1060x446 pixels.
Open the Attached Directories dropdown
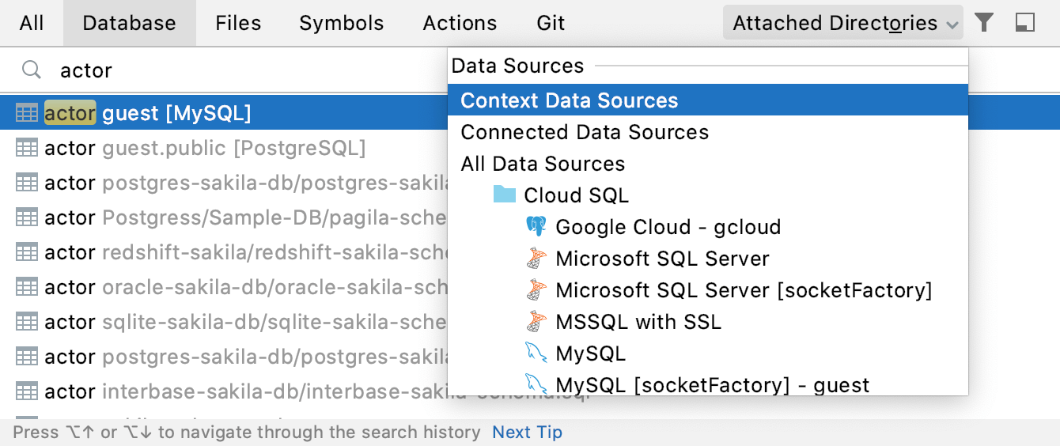coord(843,23)
